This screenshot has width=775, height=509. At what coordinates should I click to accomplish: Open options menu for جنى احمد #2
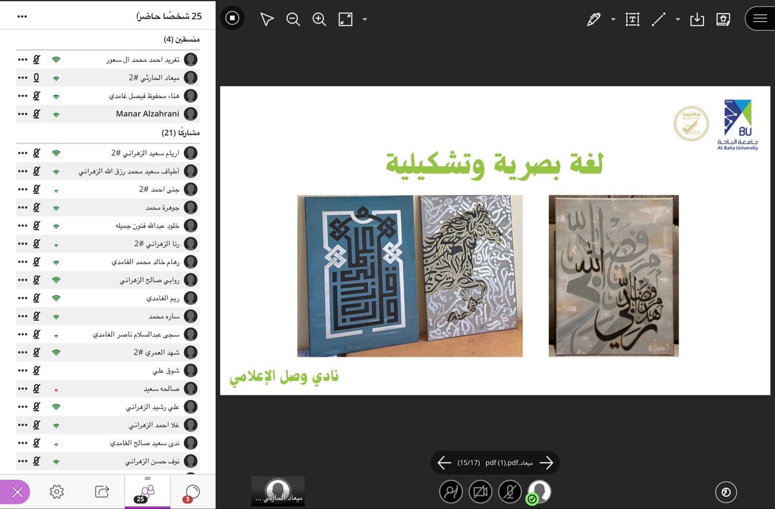22,190
